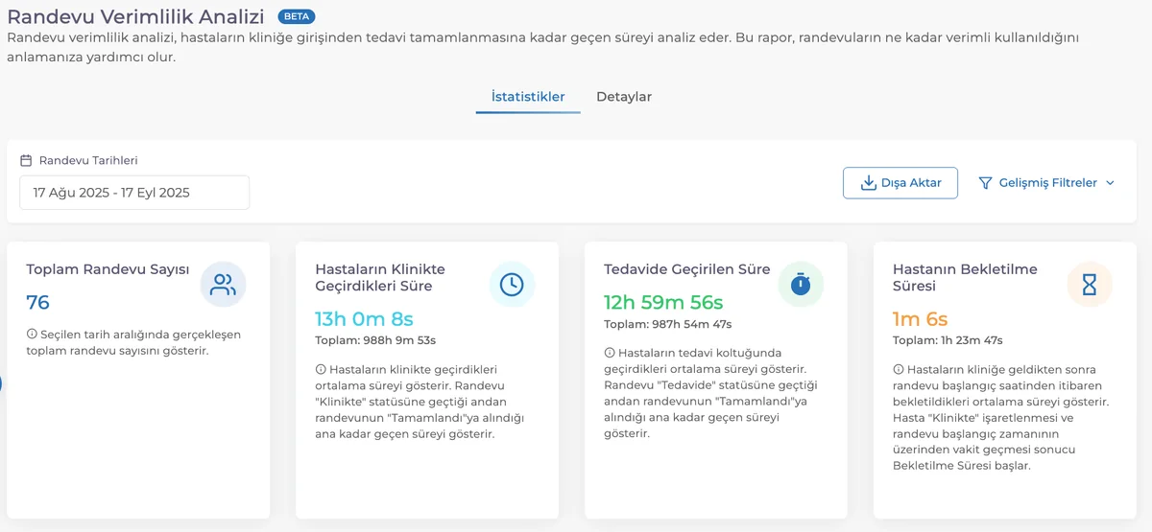Image resolution: width=1152 pixels, height=532 pixels.
Task: Click the info icon in Toplam Randevu Sayısı description
Action: (32, 335)
